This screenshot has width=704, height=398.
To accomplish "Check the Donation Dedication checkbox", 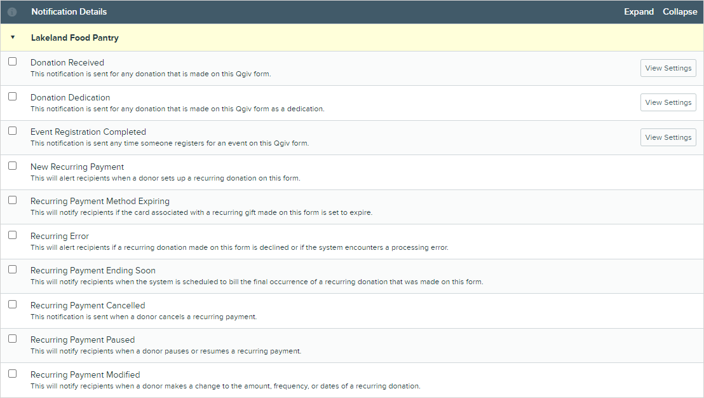I will click(13, 97).
